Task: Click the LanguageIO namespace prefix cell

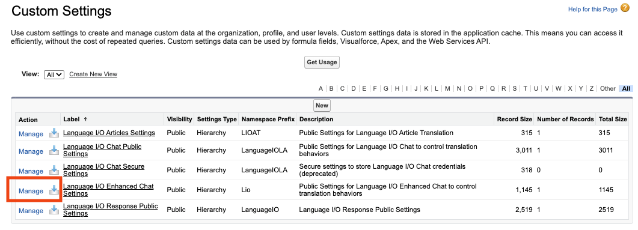Action: [260, 210]
